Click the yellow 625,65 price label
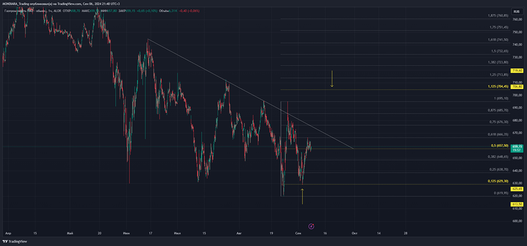 pos(516,189)
